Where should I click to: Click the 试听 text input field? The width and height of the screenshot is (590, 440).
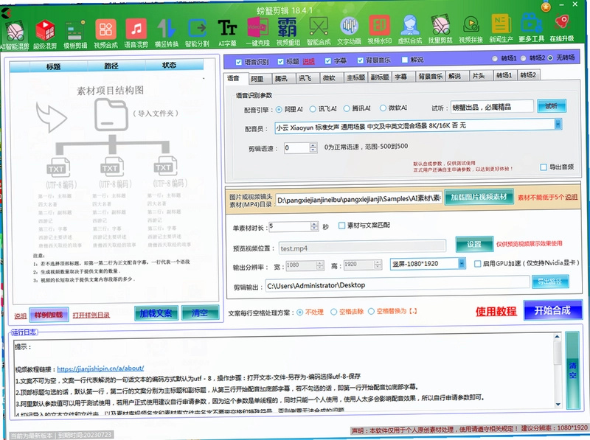492,107
